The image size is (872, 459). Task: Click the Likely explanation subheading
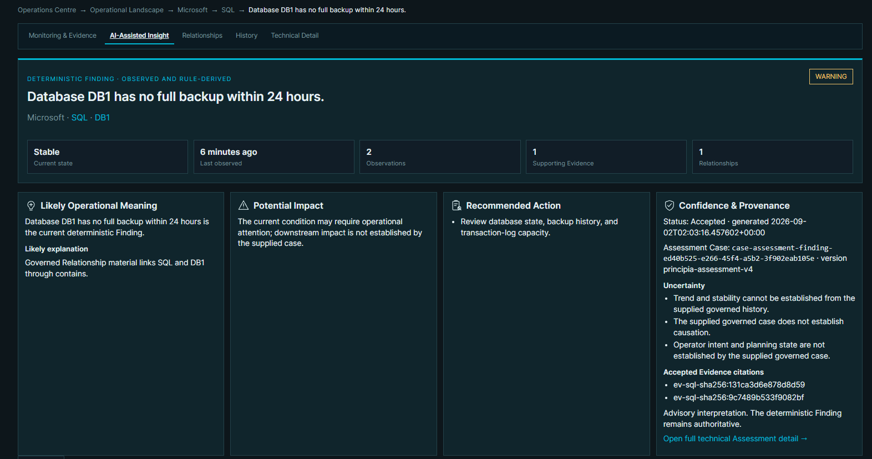(x=57, y=249)
